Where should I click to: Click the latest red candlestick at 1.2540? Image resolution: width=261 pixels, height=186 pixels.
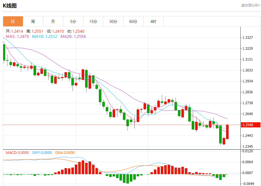click(x=227, y=132)
